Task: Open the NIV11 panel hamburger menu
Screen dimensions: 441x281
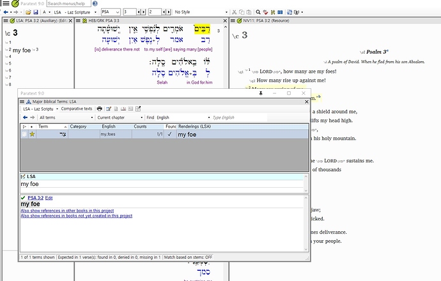Action: point(233,21)
